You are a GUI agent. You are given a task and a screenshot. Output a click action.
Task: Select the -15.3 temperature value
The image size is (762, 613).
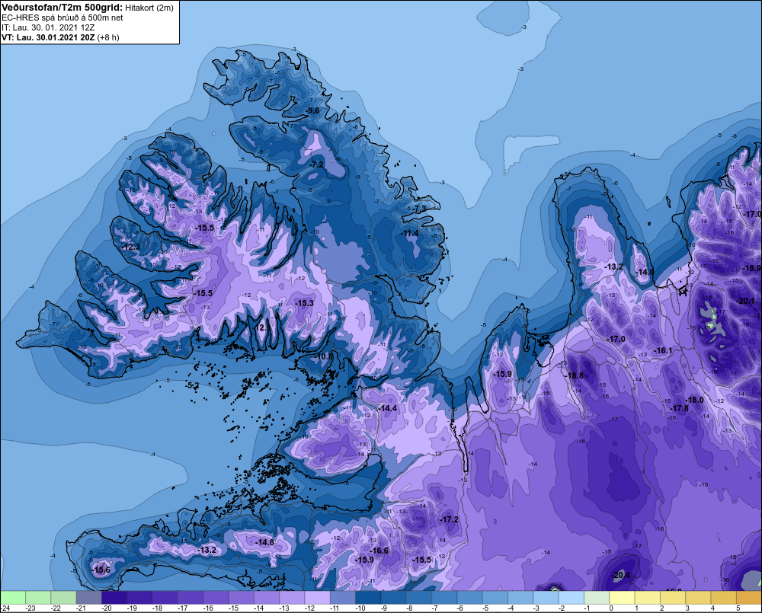304,303
